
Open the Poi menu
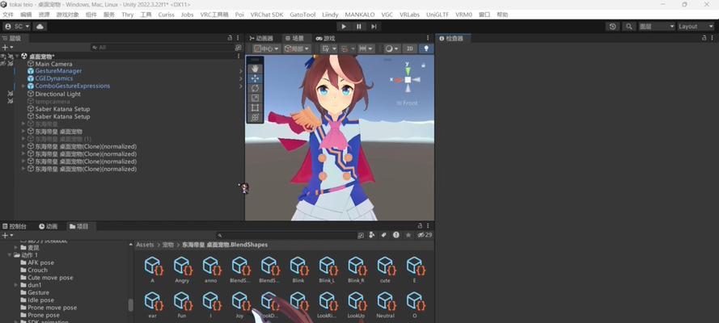point(239,15)
